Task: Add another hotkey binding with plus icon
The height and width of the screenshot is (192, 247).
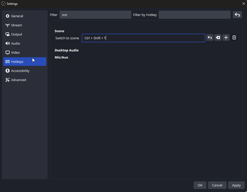Action: [226, 38]
